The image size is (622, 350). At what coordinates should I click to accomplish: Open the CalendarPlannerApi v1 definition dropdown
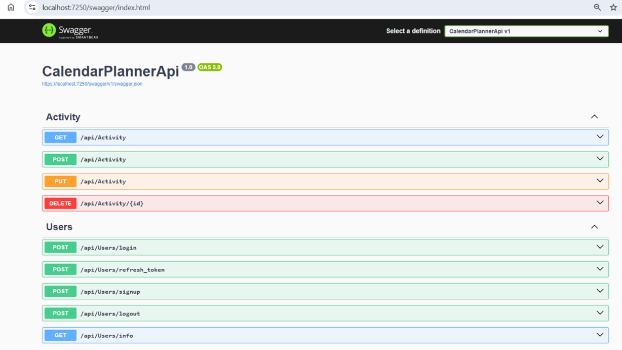point(526,31)
